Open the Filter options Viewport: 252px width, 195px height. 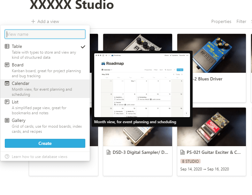coord(241,21)
